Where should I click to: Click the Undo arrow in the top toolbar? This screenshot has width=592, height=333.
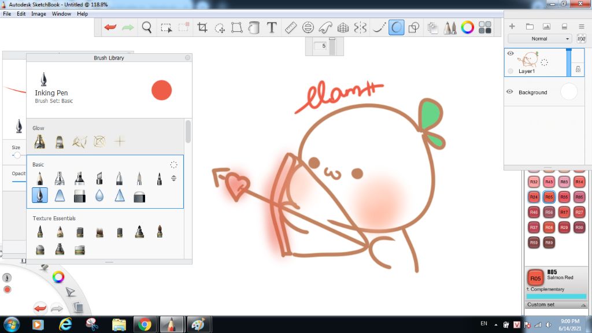(x=110, y=27)
